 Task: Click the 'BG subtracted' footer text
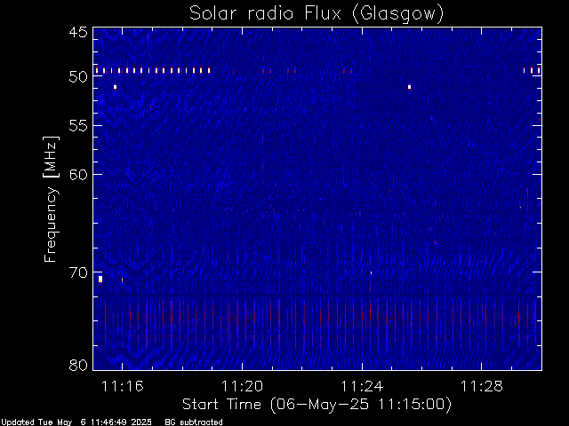tap(194, 422)
